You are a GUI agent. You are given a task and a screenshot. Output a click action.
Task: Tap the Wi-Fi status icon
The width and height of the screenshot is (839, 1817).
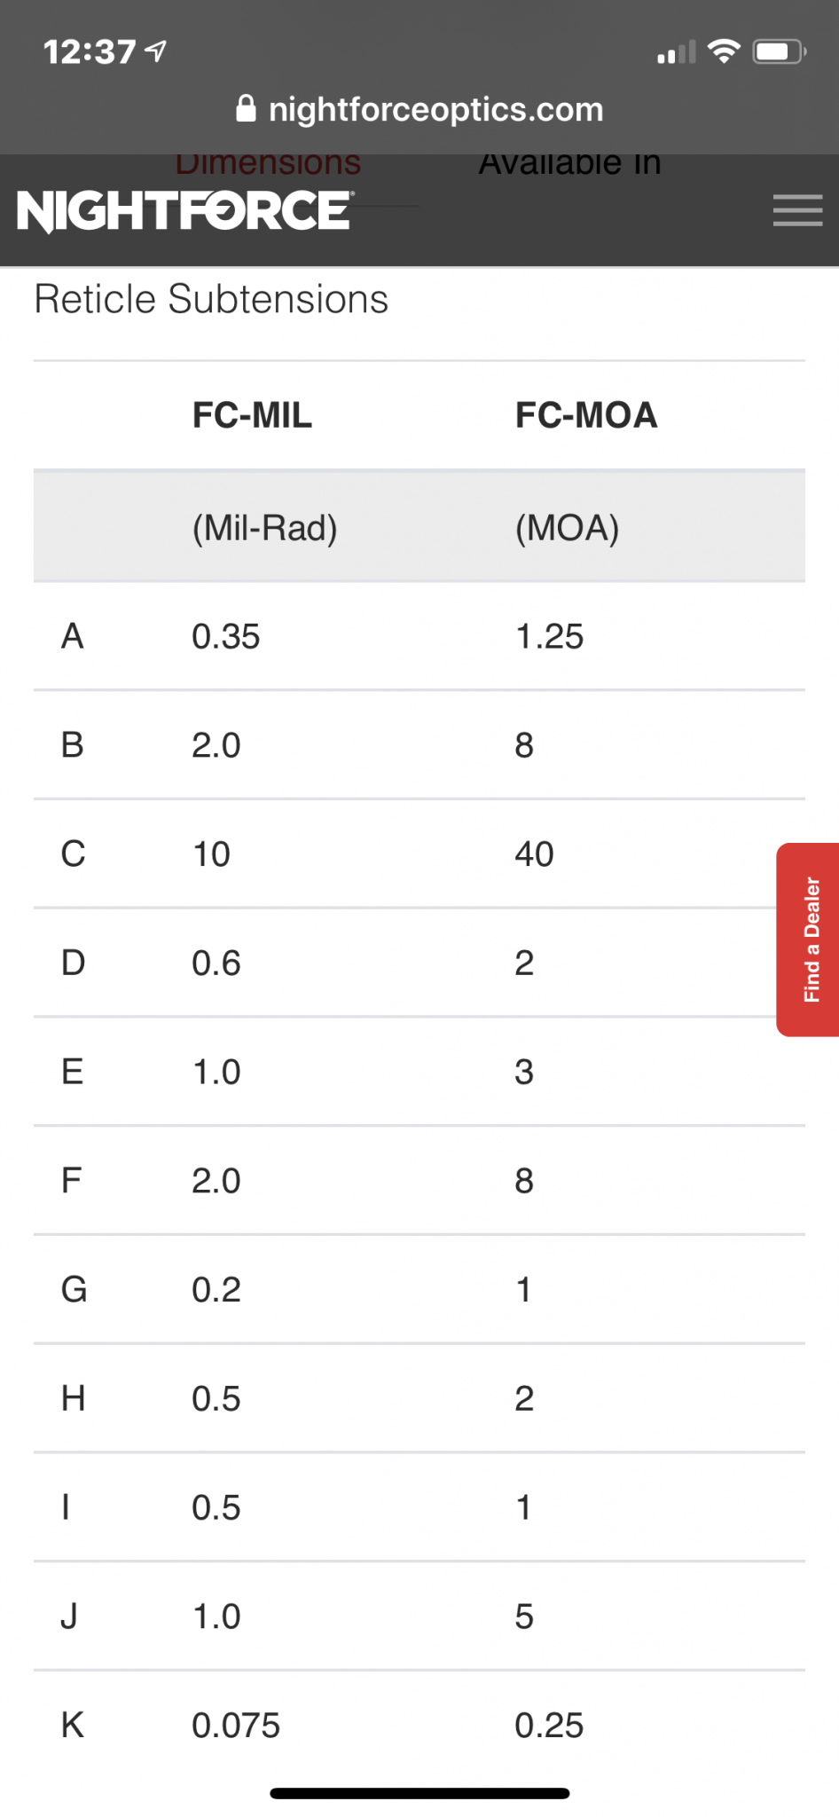725,51
